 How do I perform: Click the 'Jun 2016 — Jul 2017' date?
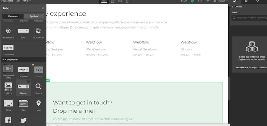(x=144, y=55)
